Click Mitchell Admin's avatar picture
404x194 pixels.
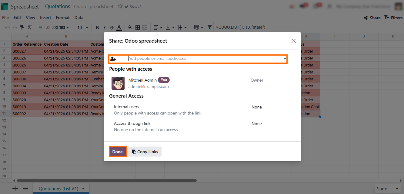click(x=118, y=83)
